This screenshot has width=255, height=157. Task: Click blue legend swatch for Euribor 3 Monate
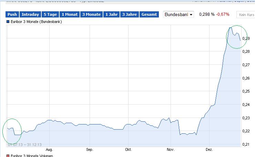click(x=8, y=22)
